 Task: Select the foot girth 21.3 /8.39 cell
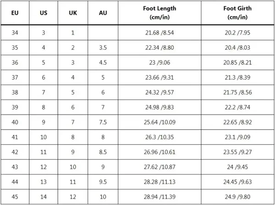pos(237,78)
